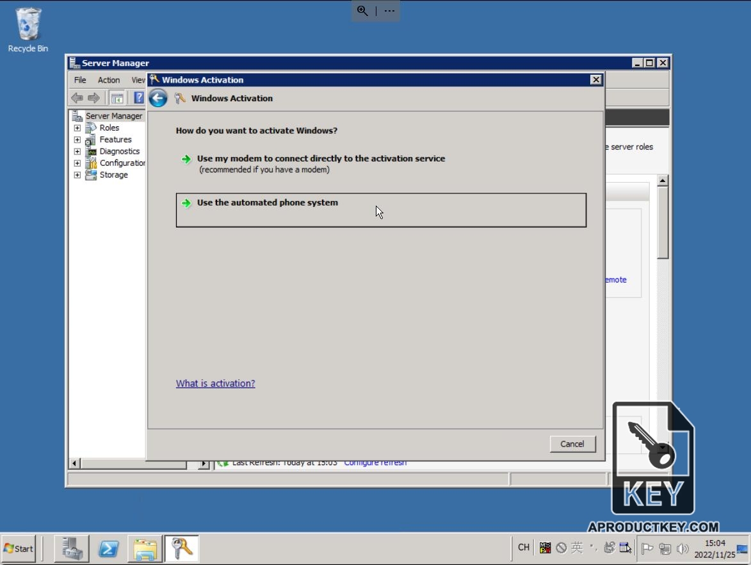Expand the Diagnostics tree node
Viewport: 751px width, 565px height.
point(77,151)
